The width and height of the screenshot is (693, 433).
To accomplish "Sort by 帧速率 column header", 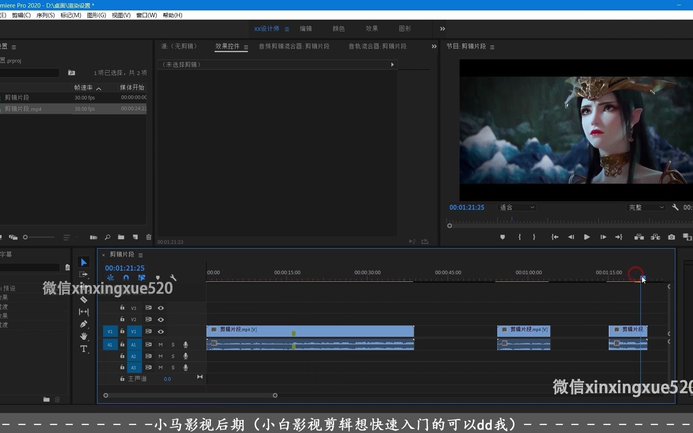I will click(83, 87).
